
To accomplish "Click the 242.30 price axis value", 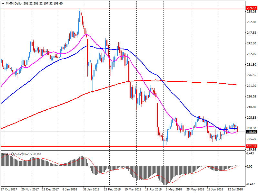I will (x=252, y=43).
